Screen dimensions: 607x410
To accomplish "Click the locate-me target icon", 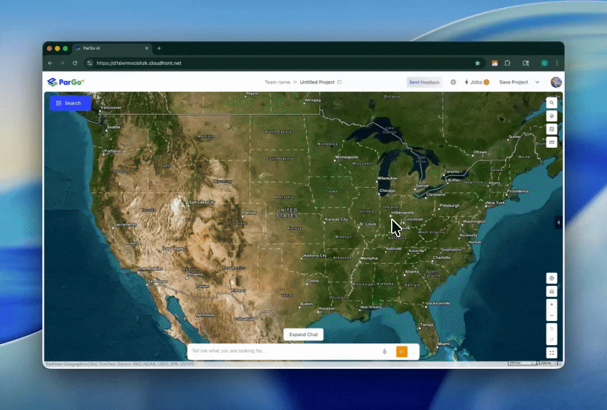I will tap(551, 278).
